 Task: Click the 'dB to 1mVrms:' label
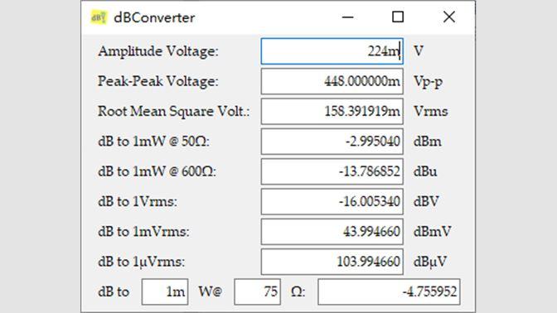click(x=143, y=232)
